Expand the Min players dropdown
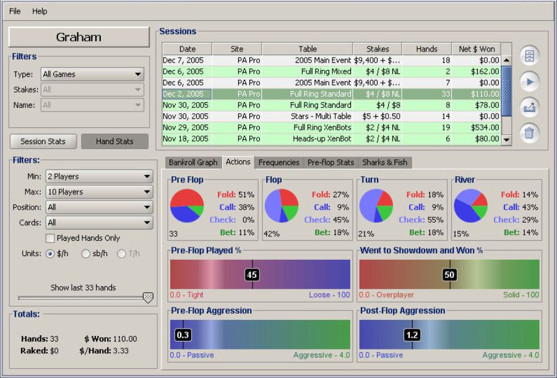The width and height of the screenshot is (557, 378). 99,176
